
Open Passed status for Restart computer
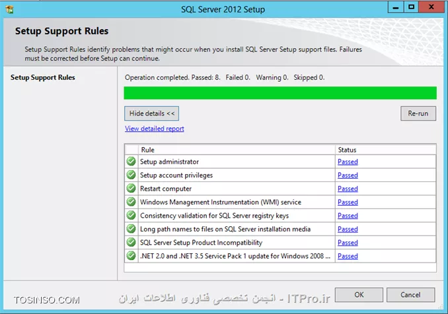click(x=348, y=189)
